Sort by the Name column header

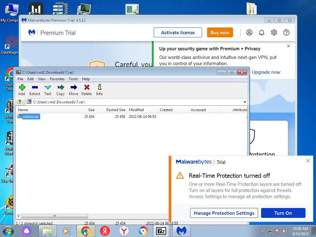point(40,110)
